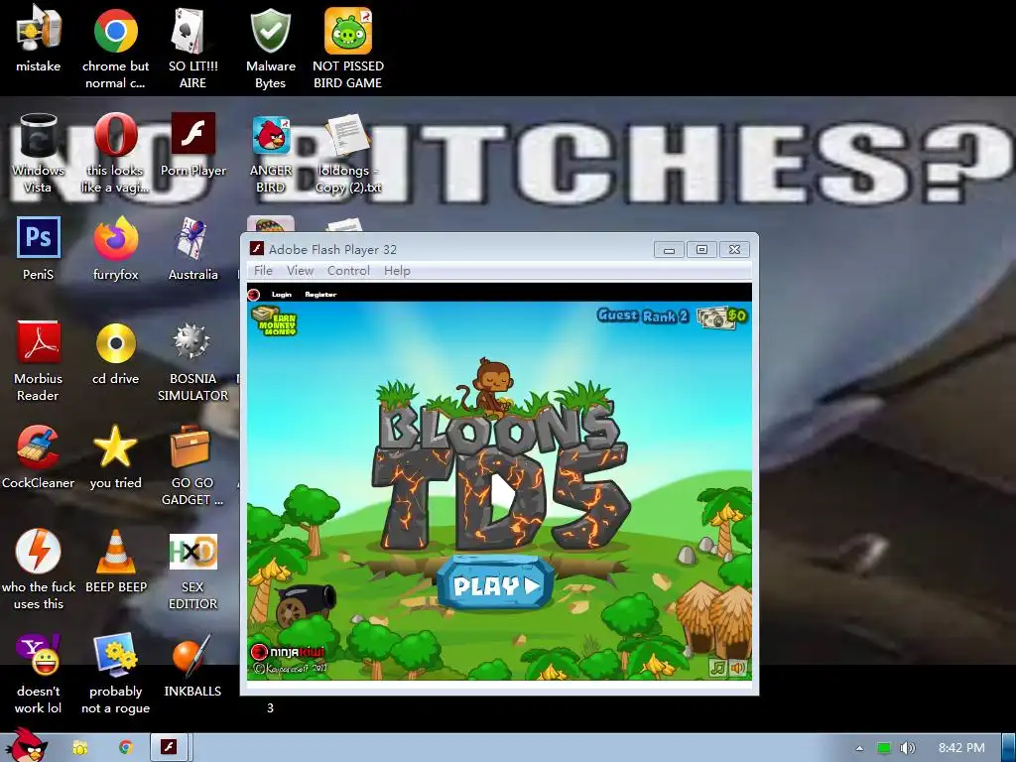The image size is (1016, 762).
Task: Open Malware Bytes shield icon
Action: pos(270,31)
